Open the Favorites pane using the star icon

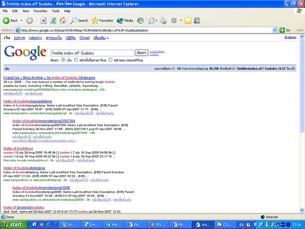[102, 20]
